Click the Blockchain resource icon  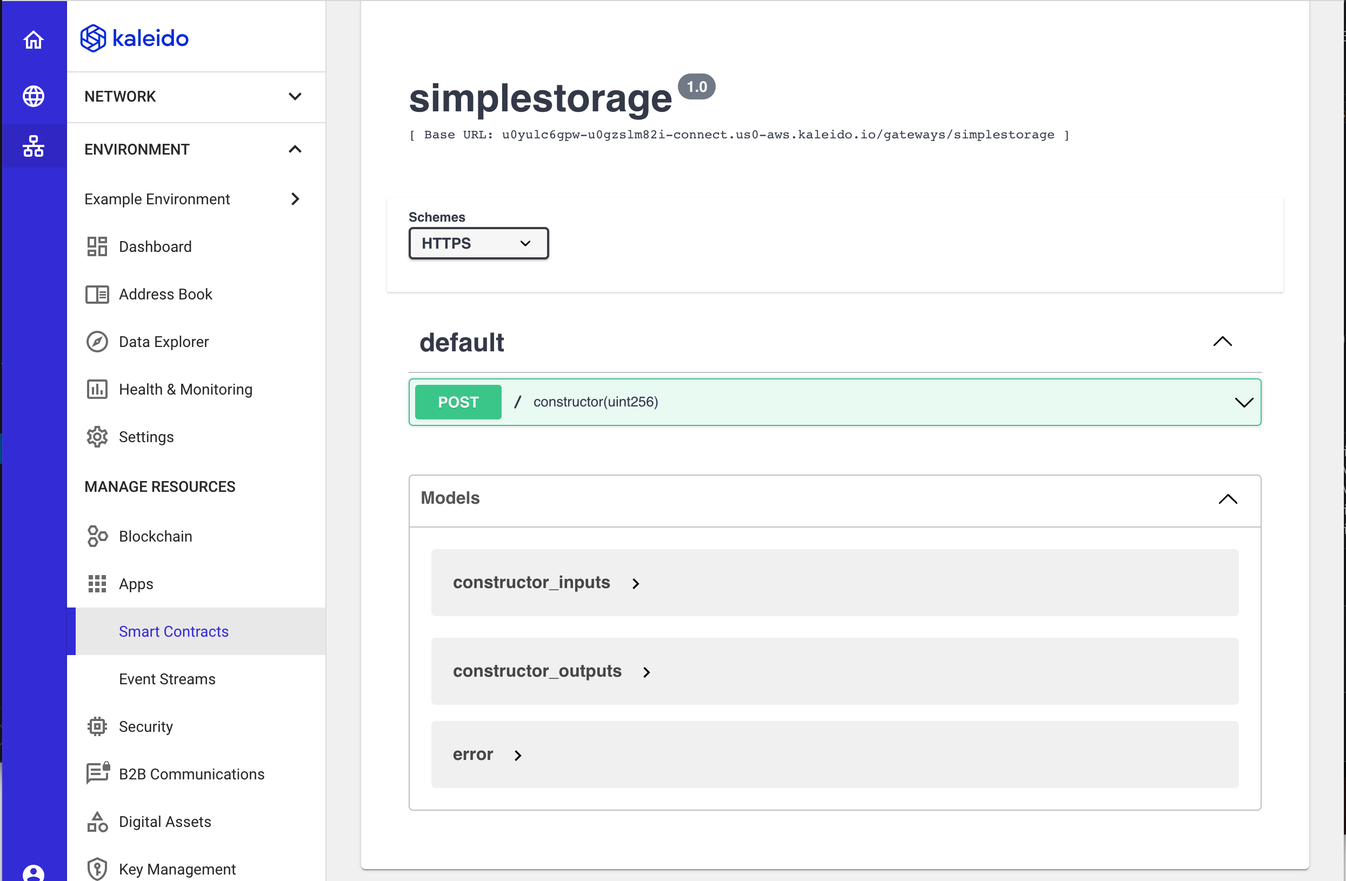(96, 535)
